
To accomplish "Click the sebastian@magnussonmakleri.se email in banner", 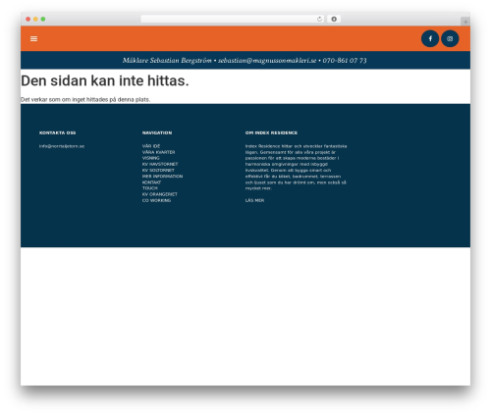I will pos(267,61).
